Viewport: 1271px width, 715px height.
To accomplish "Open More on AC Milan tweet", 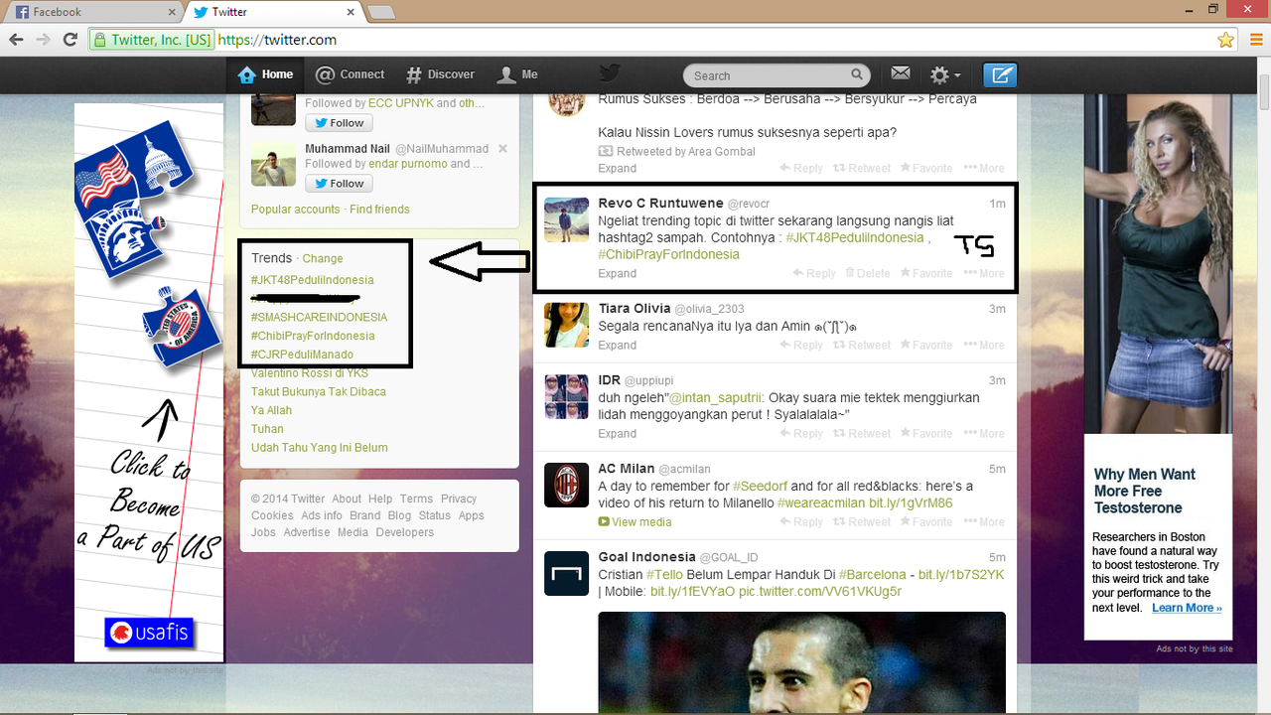I will click(x=984, y=522).
